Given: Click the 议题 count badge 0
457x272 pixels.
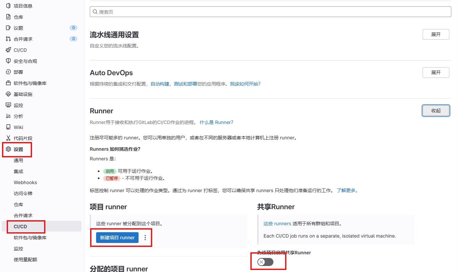Looking at the screenshot, I should (x=73, y=28).
